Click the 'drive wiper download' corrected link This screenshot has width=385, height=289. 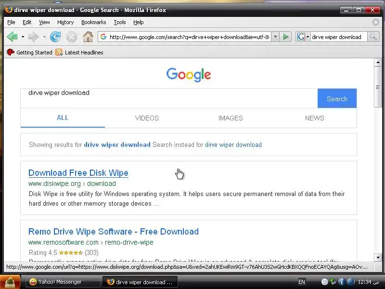117,145
